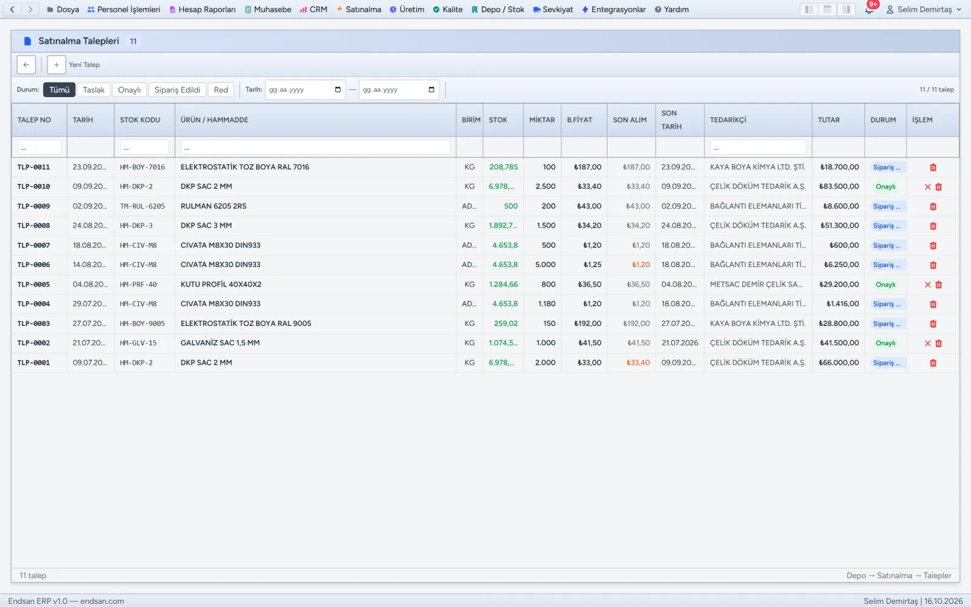
Task: Click X icon on TLP-0002 row
Action: click(927, 344)
